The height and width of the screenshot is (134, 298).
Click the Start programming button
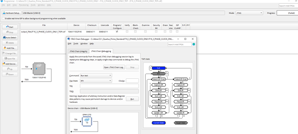point(10,27)
